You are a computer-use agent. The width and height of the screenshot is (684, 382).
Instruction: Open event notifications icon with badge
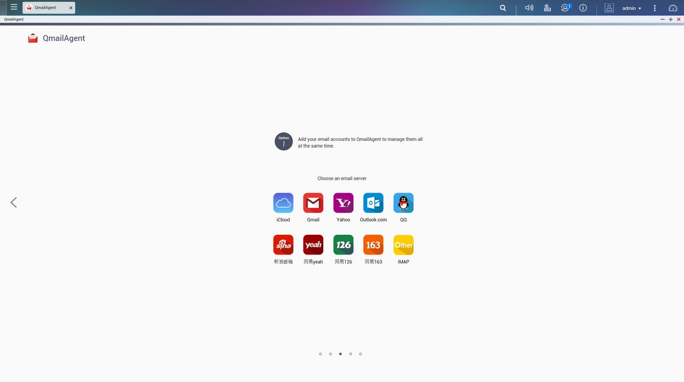tap(565, 8)
